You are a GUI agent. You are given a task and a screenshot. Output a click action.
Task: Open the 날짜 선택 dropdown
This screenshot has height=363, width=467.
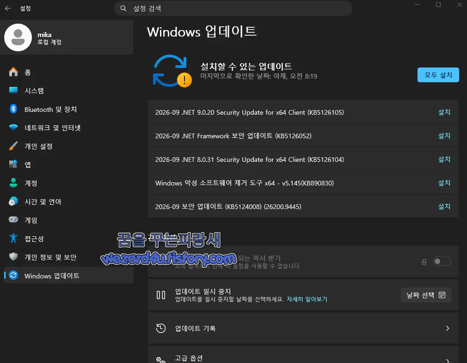tap(426, 295)
